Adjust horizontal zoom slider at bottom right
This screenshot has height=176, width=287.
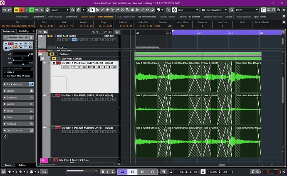click(272, 165)
